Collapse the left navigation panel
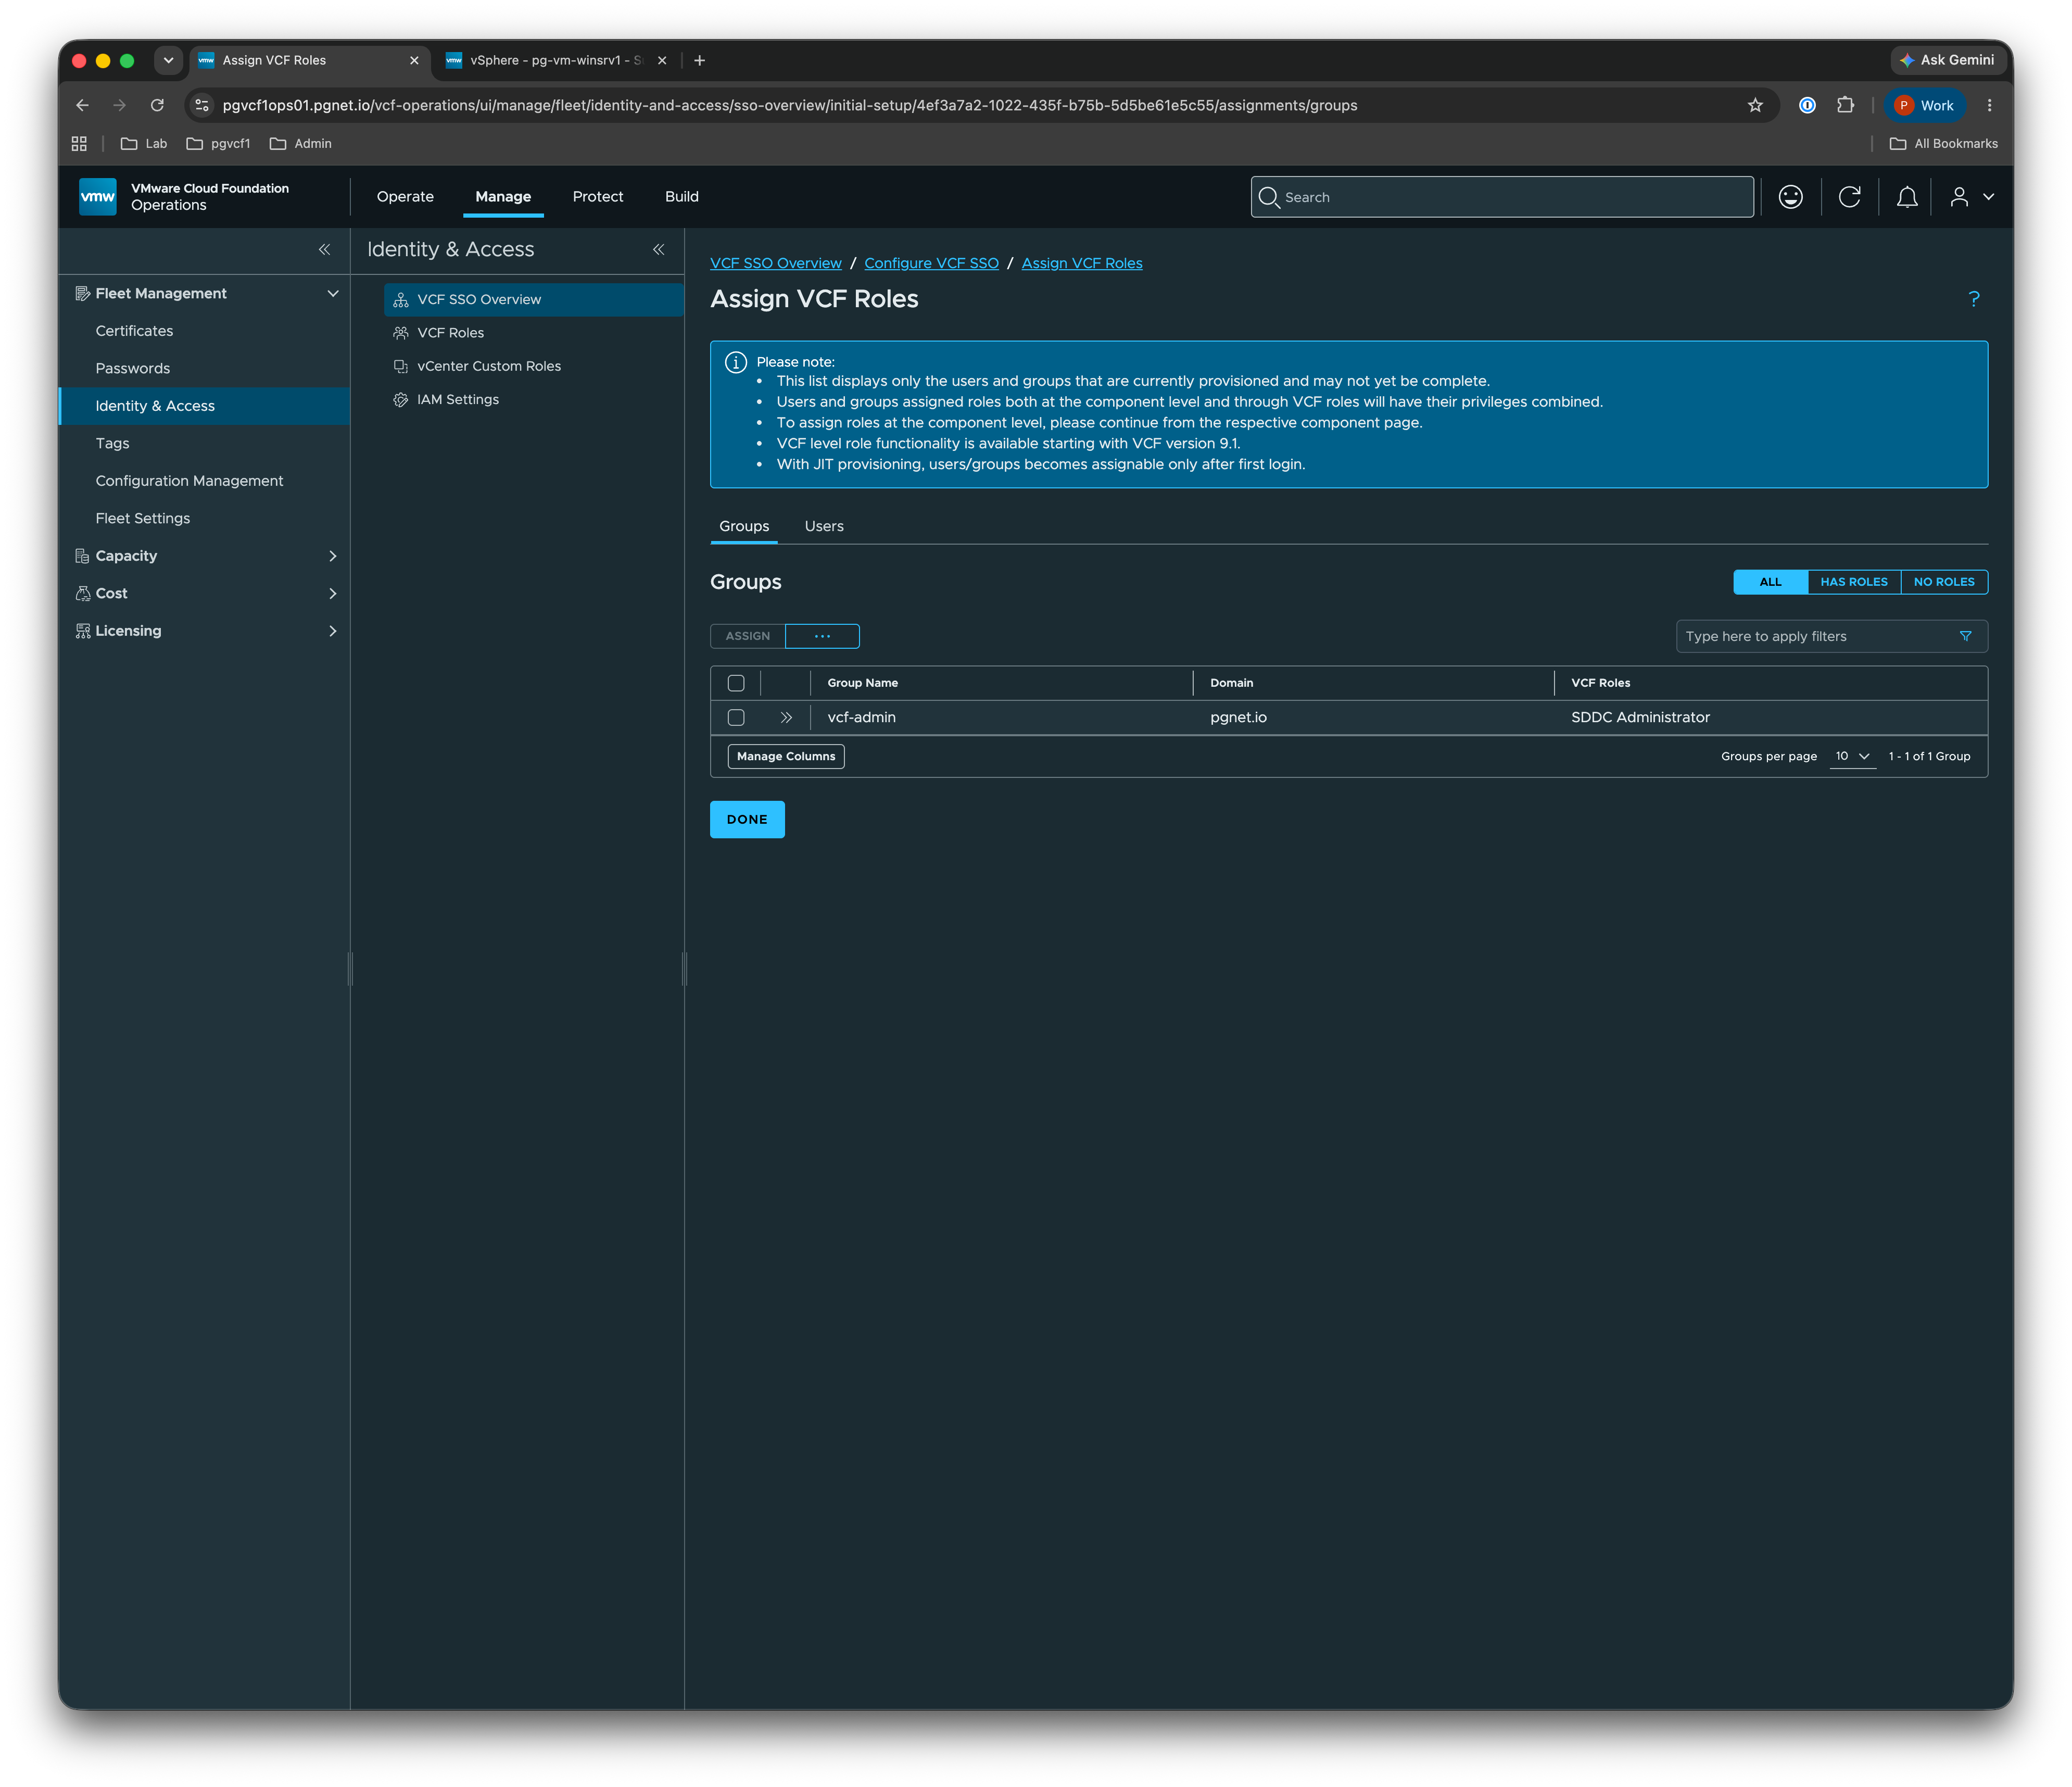The height and width of the screenshot is (1787, 2072). coord(324,249)
